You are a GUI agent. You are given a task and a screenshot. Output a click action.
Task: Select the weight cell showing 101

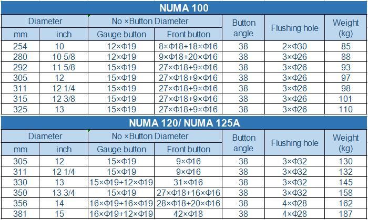coord(346,99)
